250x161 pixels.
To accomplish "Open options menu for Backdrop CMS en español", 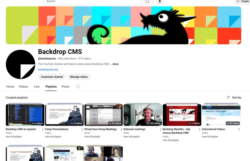I will [x=43, y=130].
